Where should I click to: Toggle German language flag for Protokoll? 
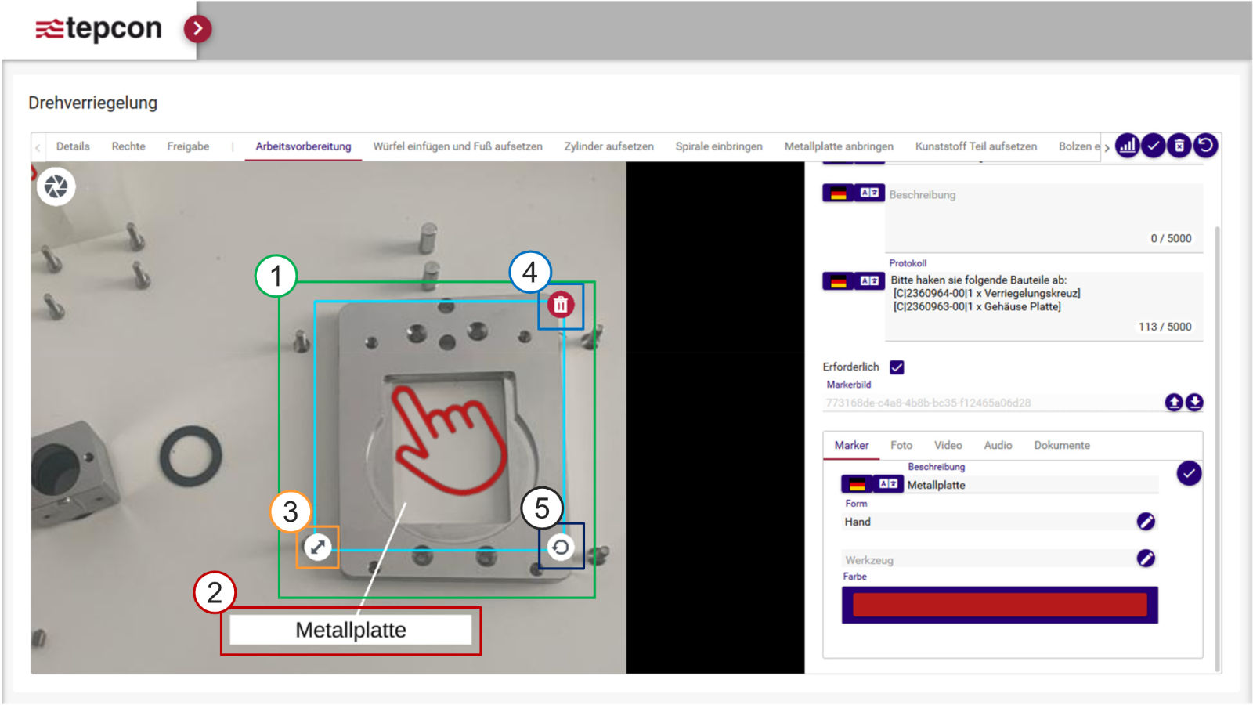point(838,281)
